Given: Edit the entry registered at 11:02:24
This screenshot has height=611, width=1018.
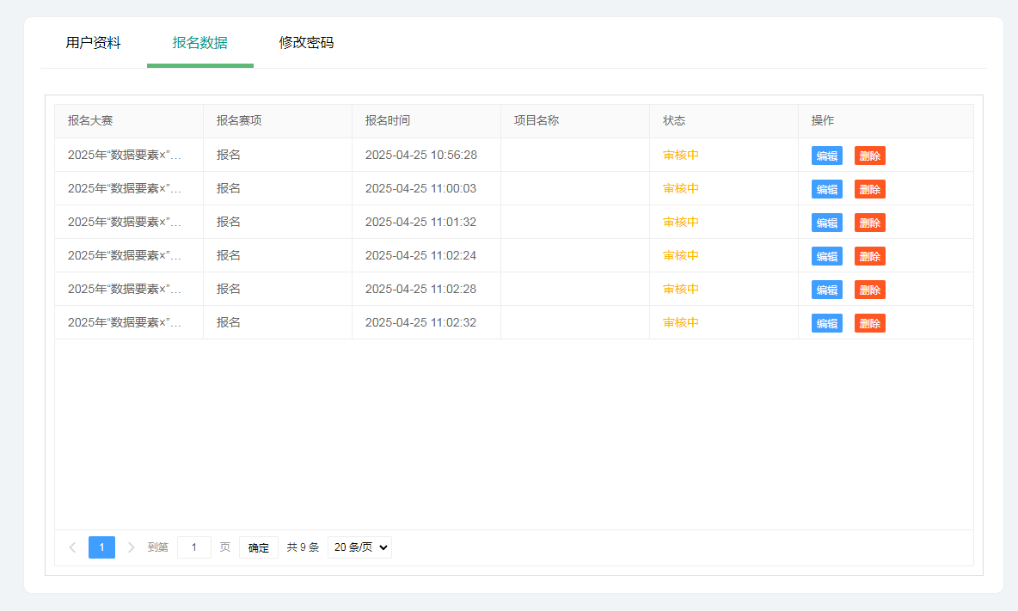Looking at the screenshot, I should (826, 256).
